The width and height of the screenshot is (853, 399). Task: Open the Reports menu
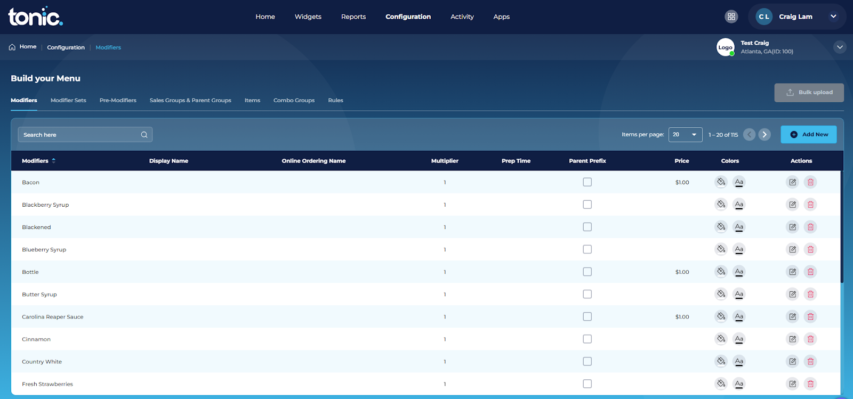(x=353, y=17)
